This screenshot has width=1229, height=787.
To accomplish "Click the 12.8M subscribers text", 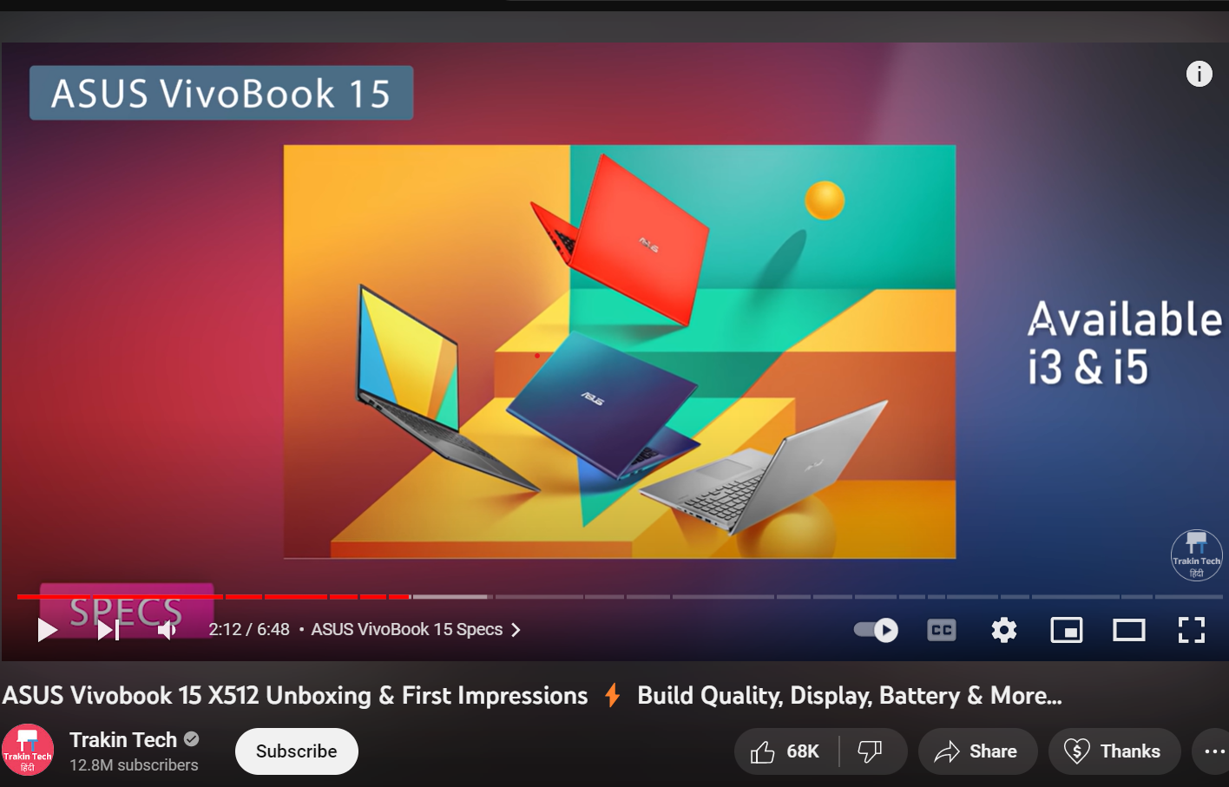I will pos(134,765).
